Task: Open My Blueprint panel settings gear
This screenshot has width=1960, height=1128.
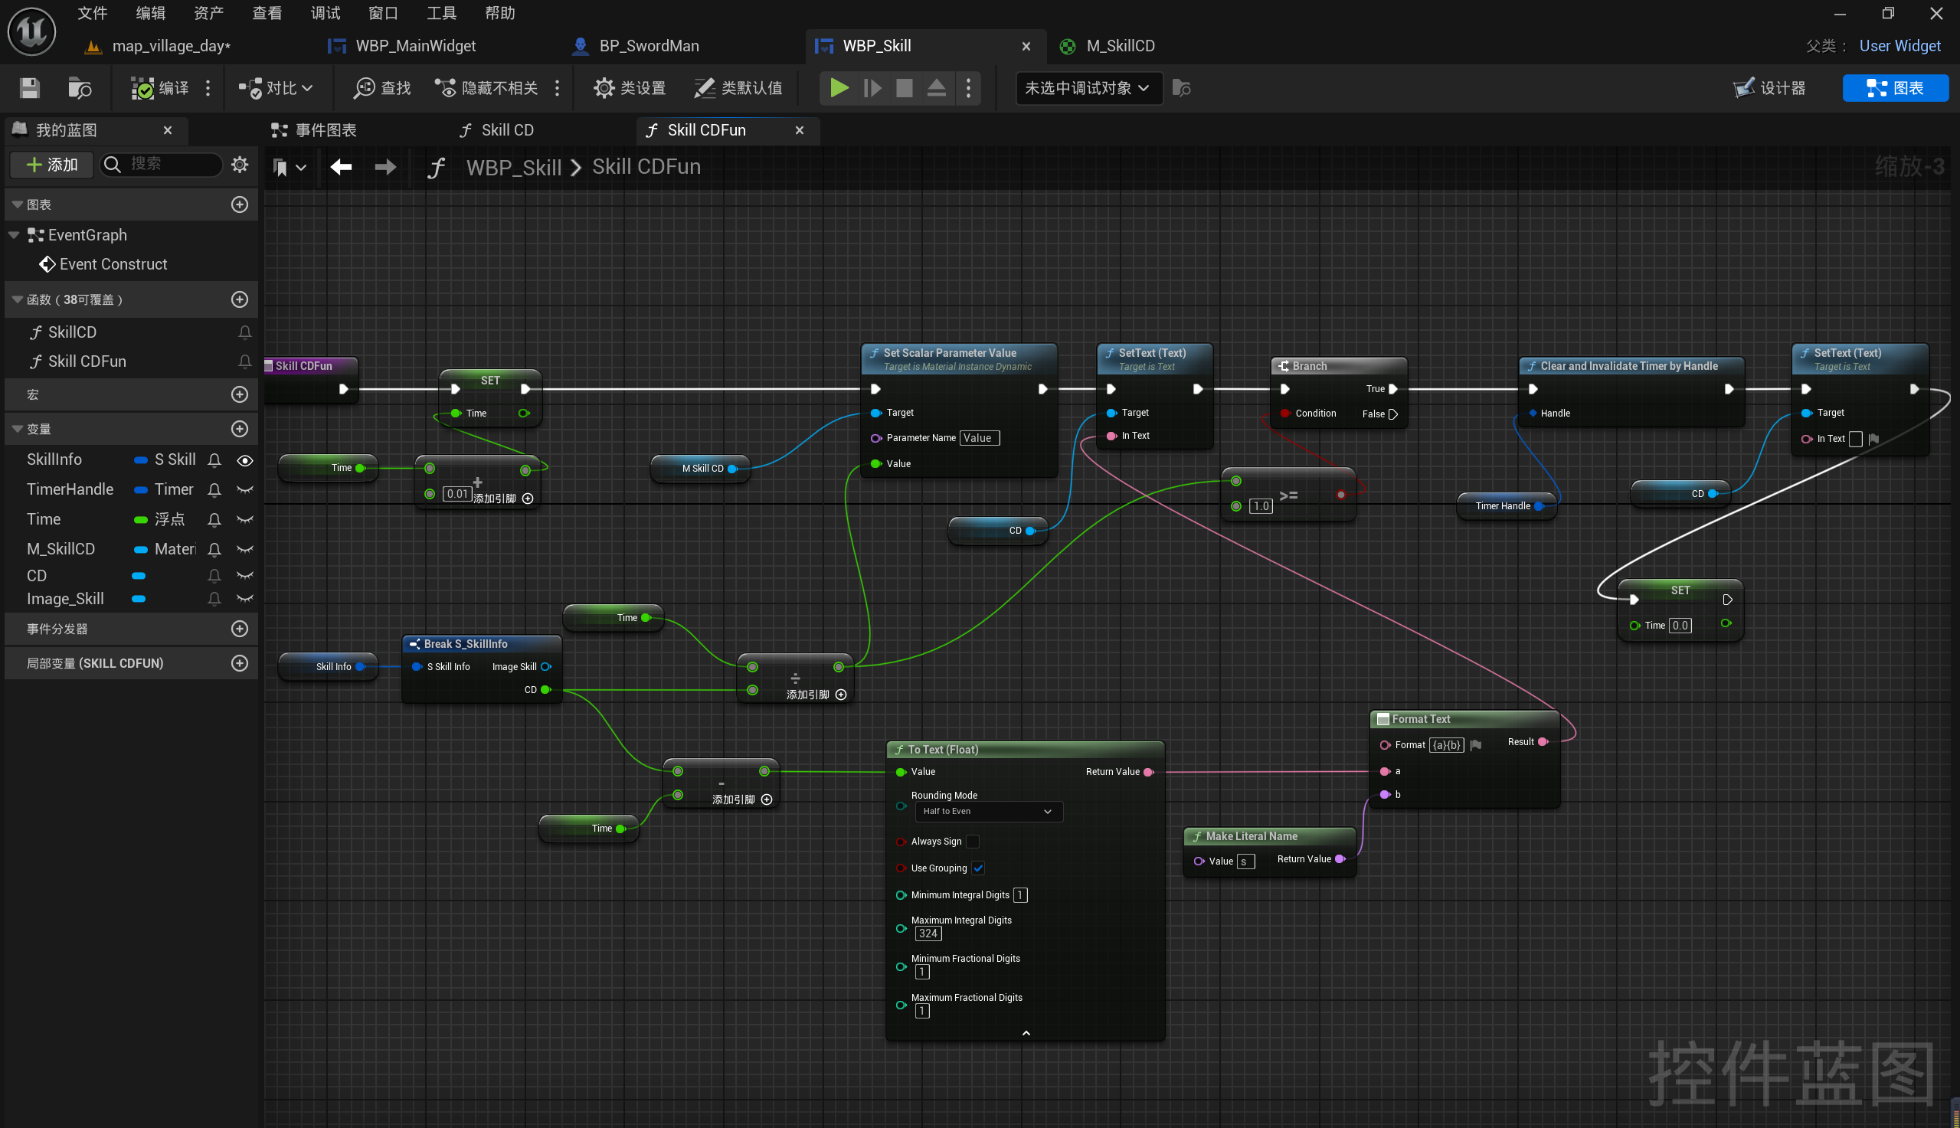Action: [x=240, y=164]
